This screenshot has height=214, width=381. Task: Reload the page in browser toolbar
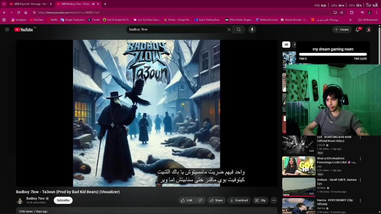coord(18,12)
